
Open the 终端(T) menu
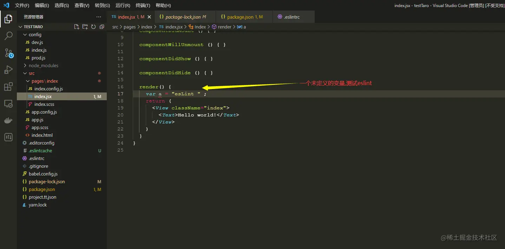click(x=143, y=5)
